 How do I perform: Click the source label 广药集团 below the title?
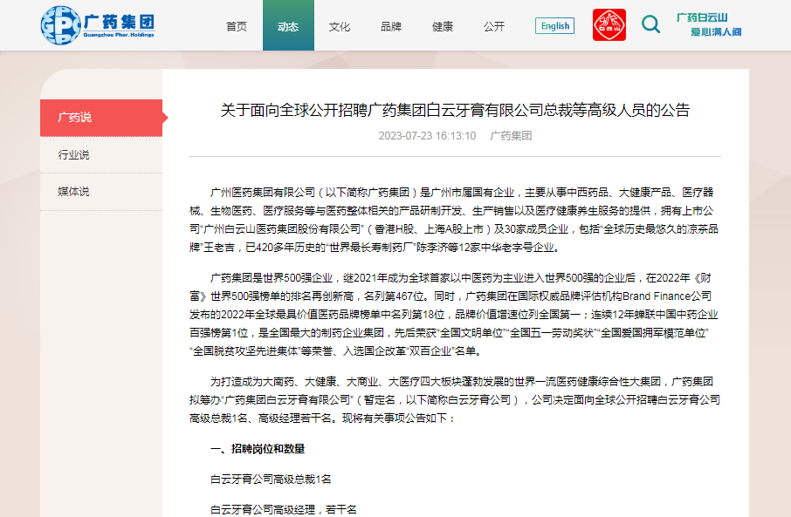511,136
